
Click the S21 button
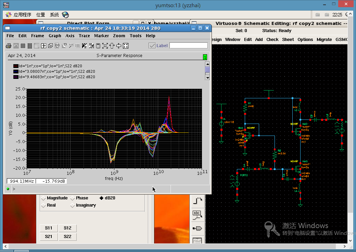pyautogui.click(x=49, y=237)
